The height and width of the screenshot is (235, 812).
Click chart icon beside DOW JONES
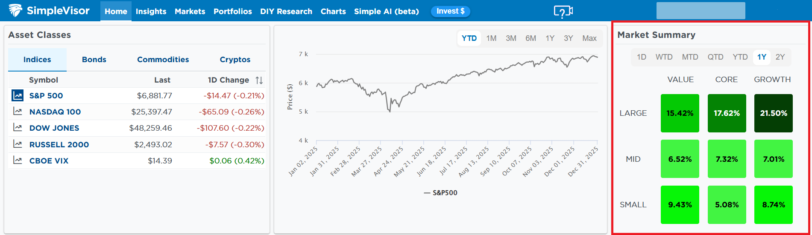18,128
